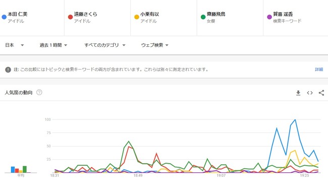
Task: Click the 100 y-axis label
Action: (48, 119)
